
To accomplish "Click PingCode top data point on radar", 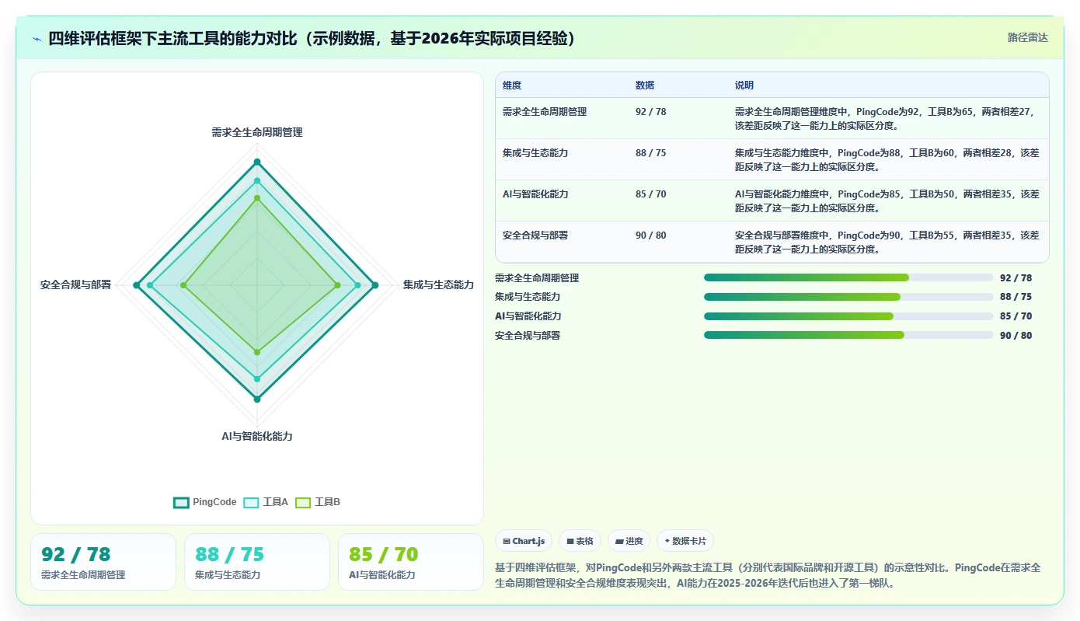I will point(257,162).
